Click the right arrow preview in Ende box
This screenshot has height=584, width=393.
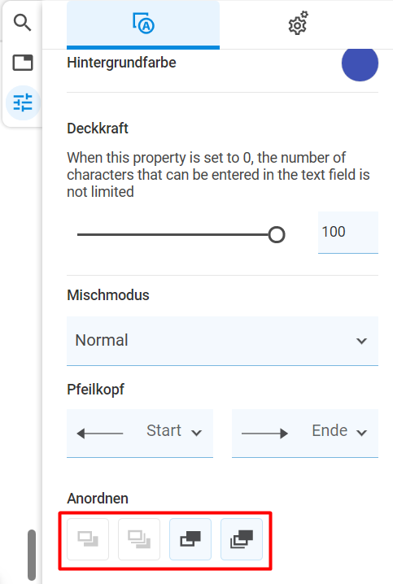[x=265, y=434]
